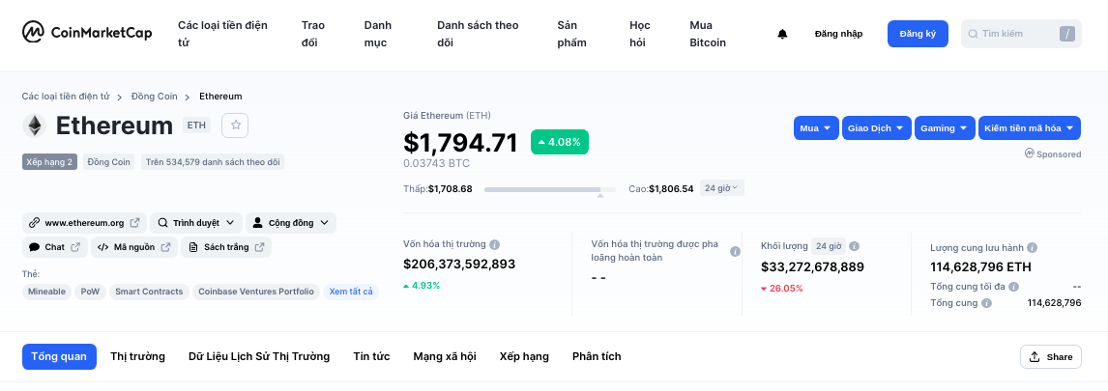This screenshot has height=391, width=1108.
Task: Click the sponsored badge icon
Action: [1030, 154]
